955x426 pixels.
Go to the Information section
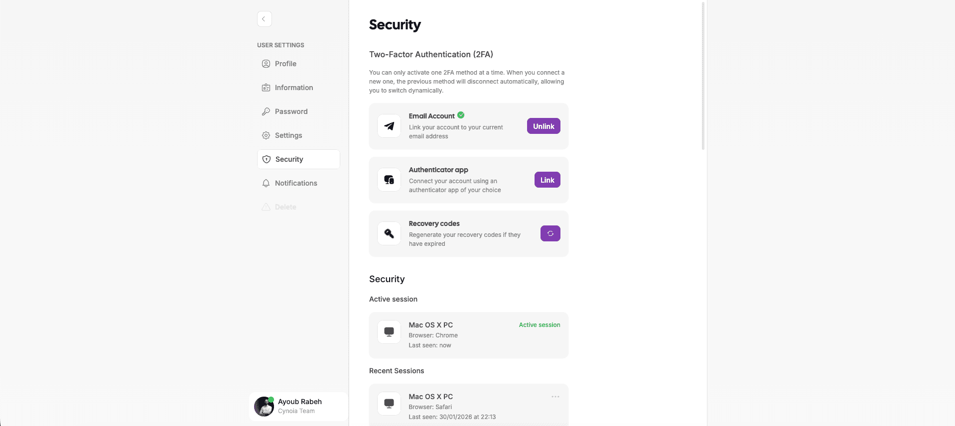click(293, 88)
